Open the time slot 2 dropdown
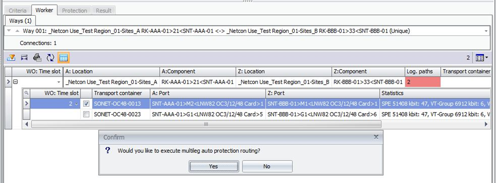Screen dimensions: 496x183 (x=77, y=104)
